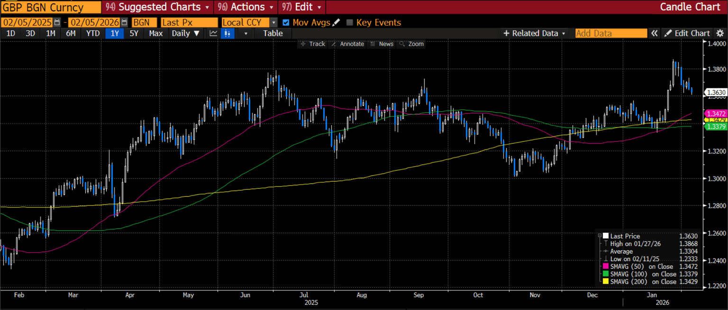The height and width of the screenshot is (310, 728).
Task: Click the 1.3472 magenta axis label
Action: coord(717,114)
